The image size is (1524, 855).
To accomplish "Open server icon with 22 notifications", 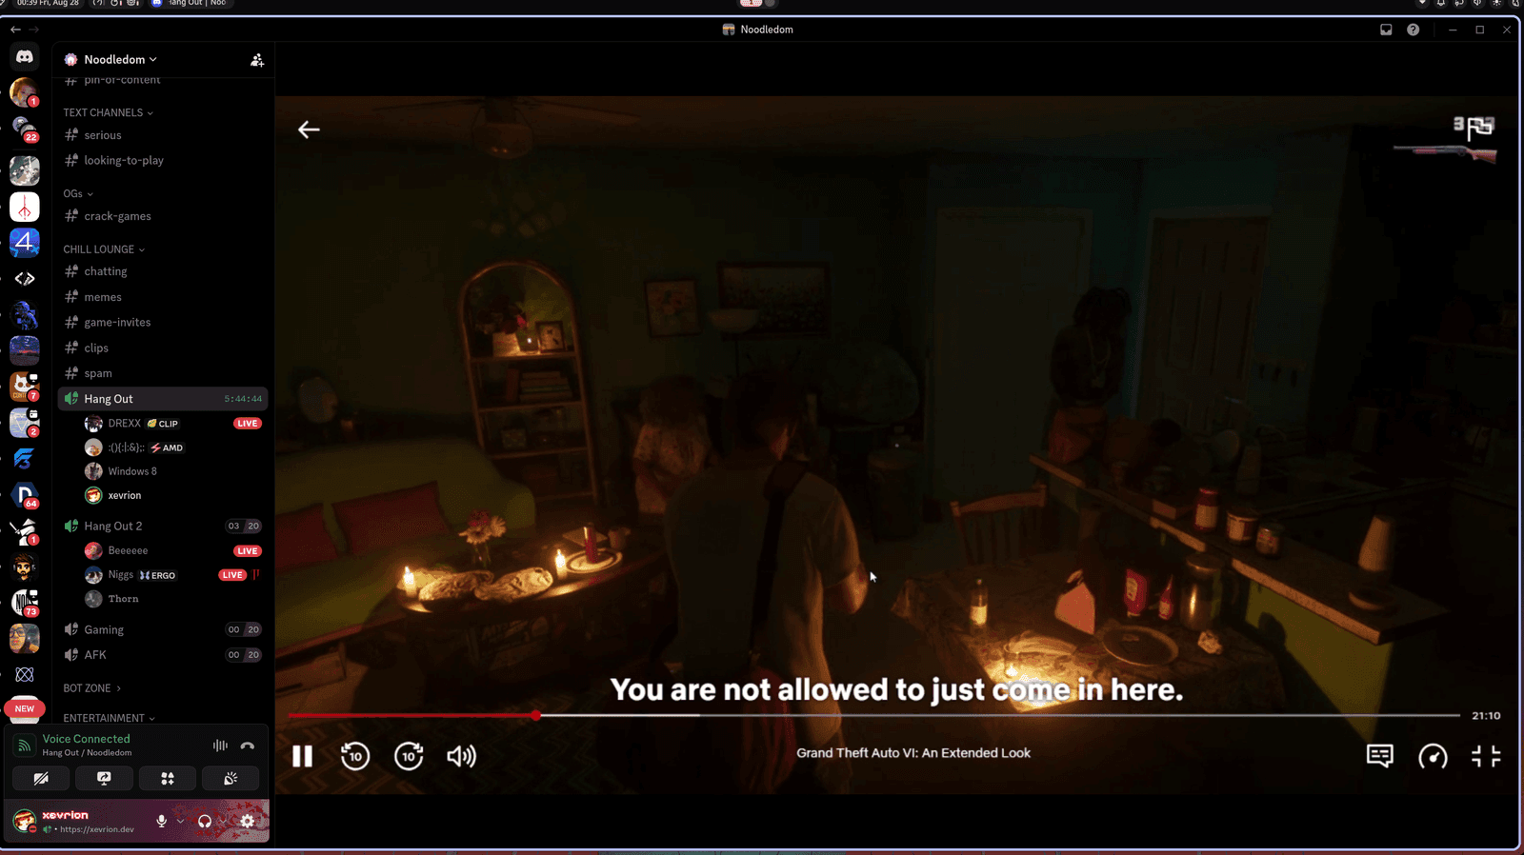I will 25,129.
